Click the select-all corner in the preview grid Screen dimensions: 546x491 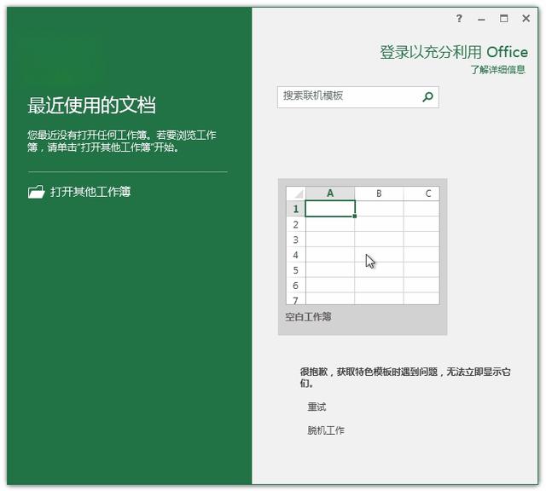(296, 194)
